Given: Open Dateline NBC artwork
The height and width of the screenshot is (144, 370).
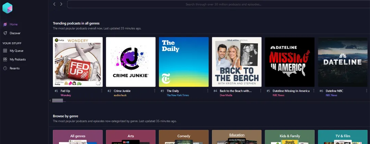Looking at the screenshot, I should click(x=343, y=62).
